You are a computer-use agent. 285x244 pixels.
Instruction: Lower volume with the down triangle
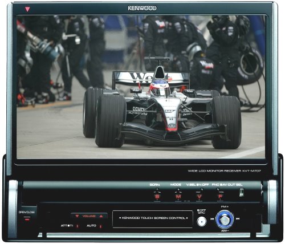pyautogui.click(x=77, y=216)
